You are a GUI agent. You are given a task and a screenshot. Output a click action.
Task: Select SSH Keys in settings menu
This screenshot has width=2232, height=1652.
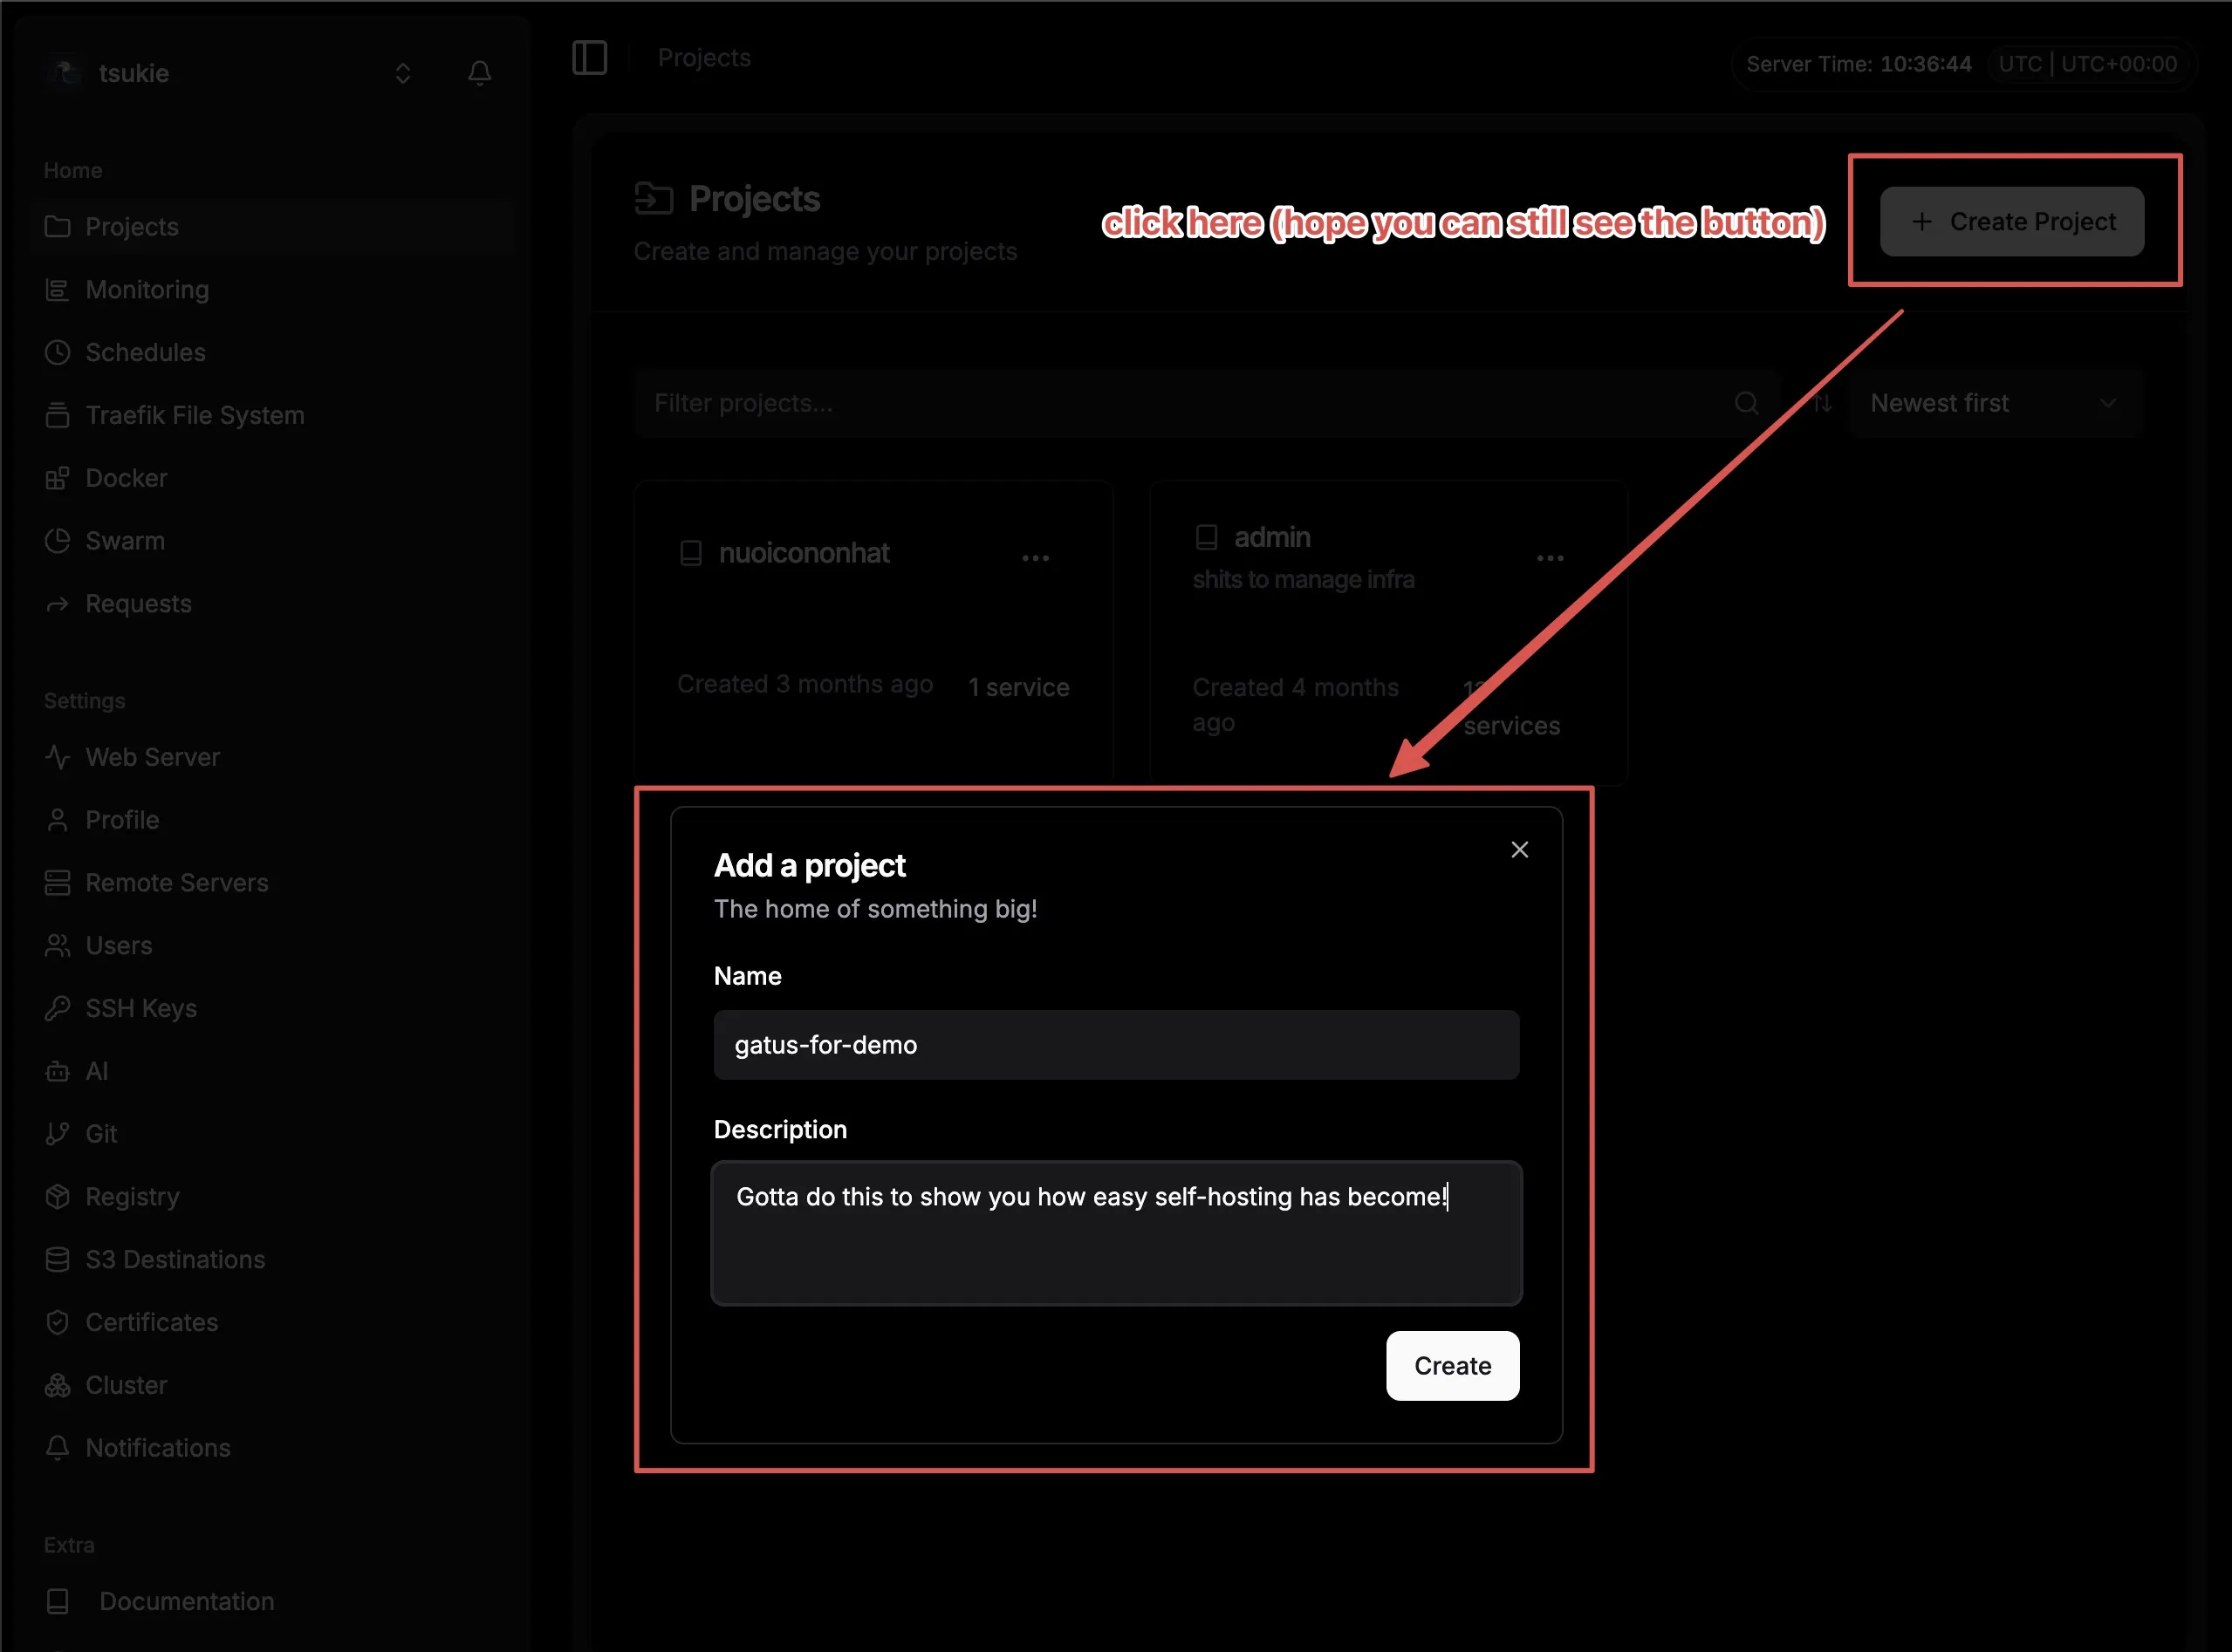pyautogui.click(x=141, y=1008)
